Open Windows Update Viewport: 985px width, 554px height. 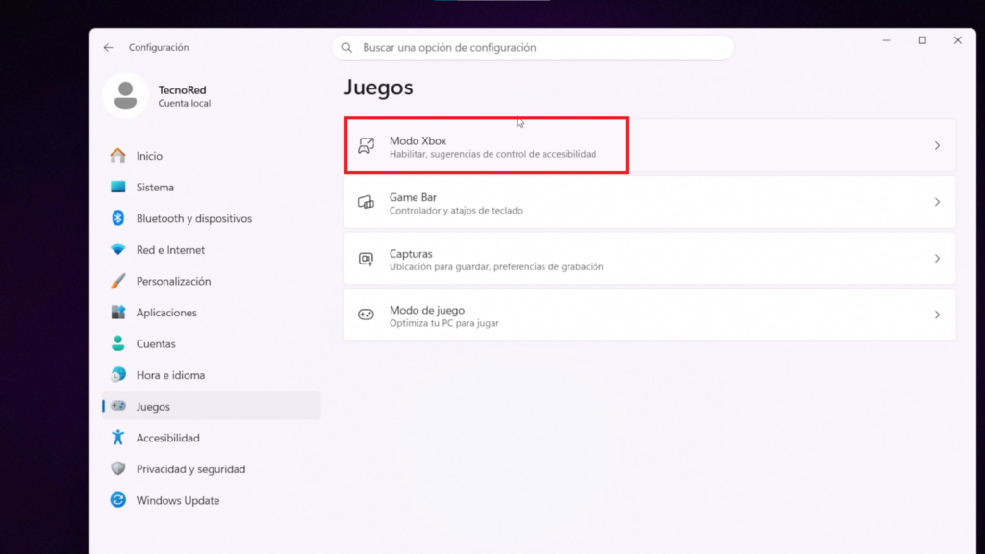(x=211, y=500)
